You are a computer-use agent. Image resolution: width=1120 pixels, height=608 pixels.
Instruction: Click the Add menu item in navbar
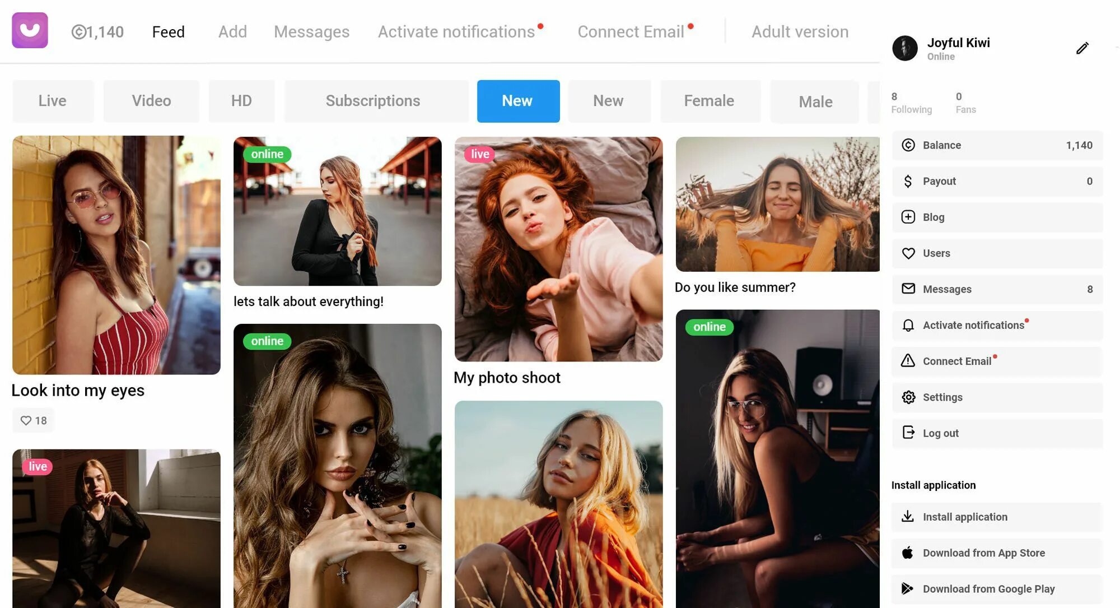(x=232, y=31)
